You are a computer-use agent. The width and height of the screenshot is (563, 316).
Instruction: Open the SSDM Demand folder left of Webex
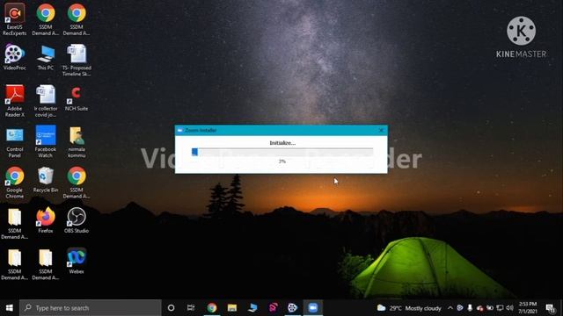point(46,264)
